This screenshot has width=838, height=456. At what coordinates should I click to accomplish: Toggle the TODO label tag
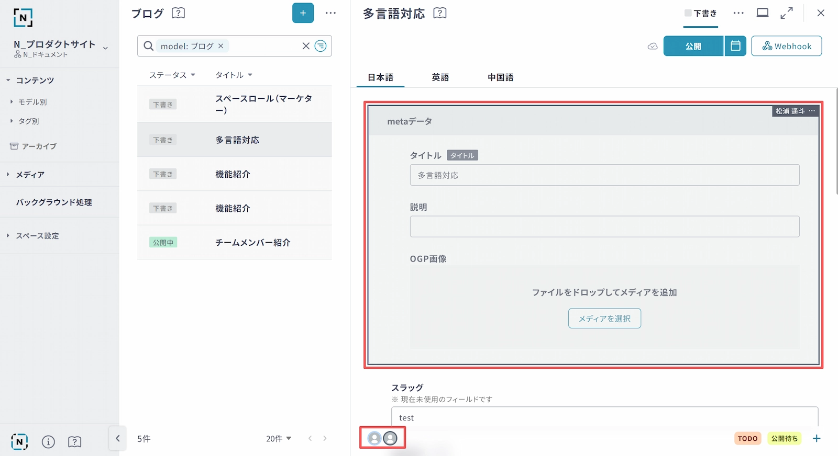(x=747, y=439)
